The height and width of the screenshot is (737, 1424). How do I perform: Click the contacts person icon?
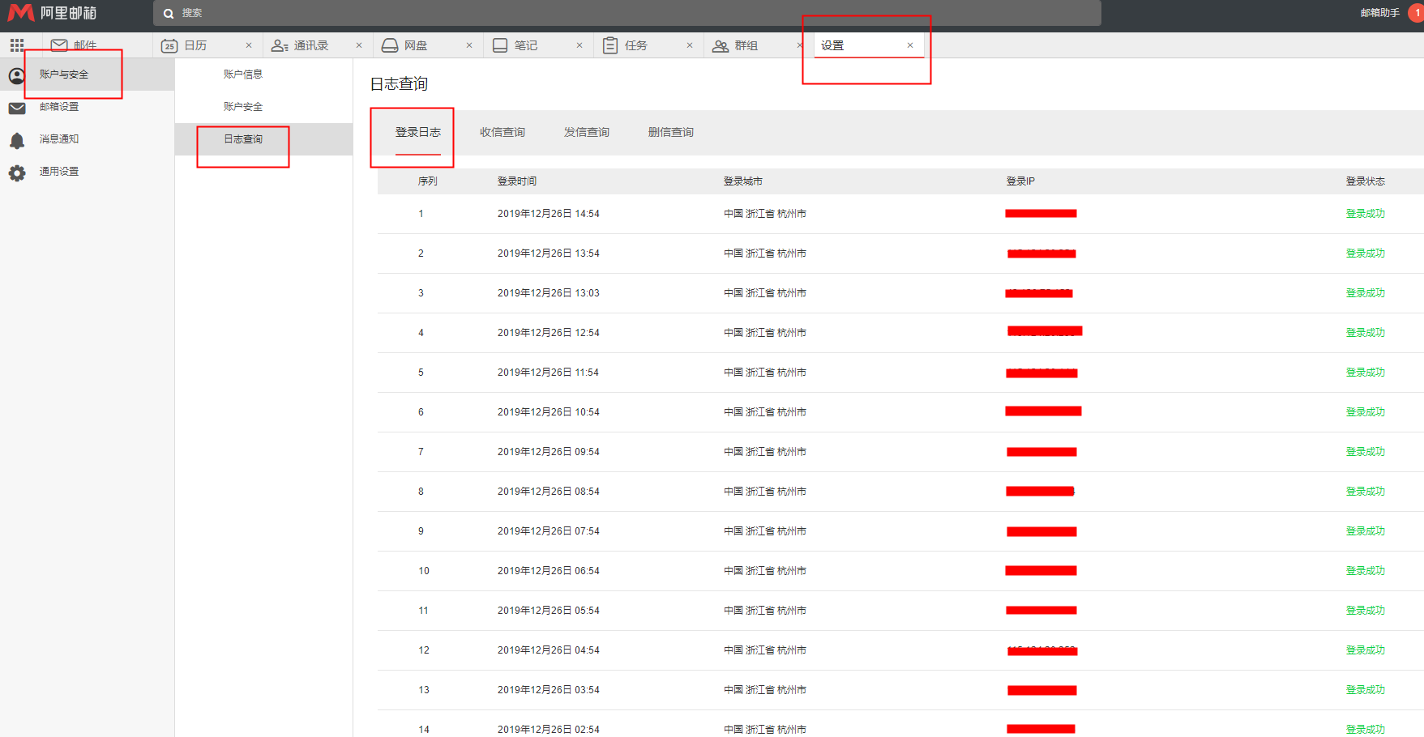pyautogui.click(x=280, y=46)
